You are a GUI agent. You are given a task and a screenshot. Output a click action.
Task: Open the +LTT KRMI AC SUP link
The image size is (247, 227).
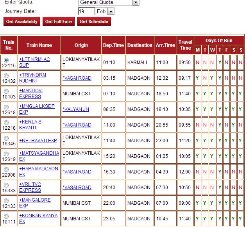34,62
